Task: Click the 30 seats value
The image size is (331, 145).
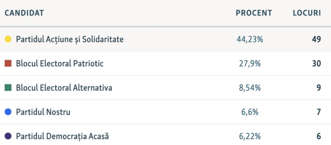Action: point(316,63)
